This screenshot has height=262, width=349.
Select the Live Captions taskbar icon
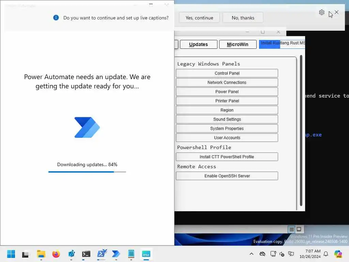(146, 254)
